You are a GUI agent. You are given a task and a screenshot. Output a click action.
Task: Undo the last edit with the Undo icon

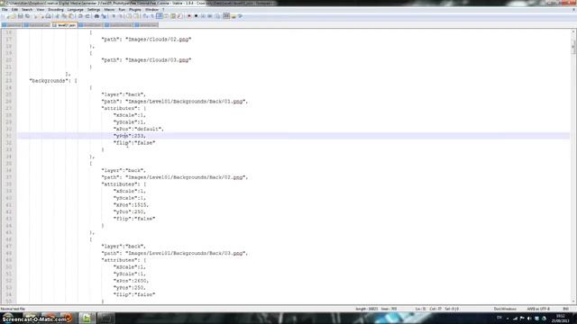[80, 16]
